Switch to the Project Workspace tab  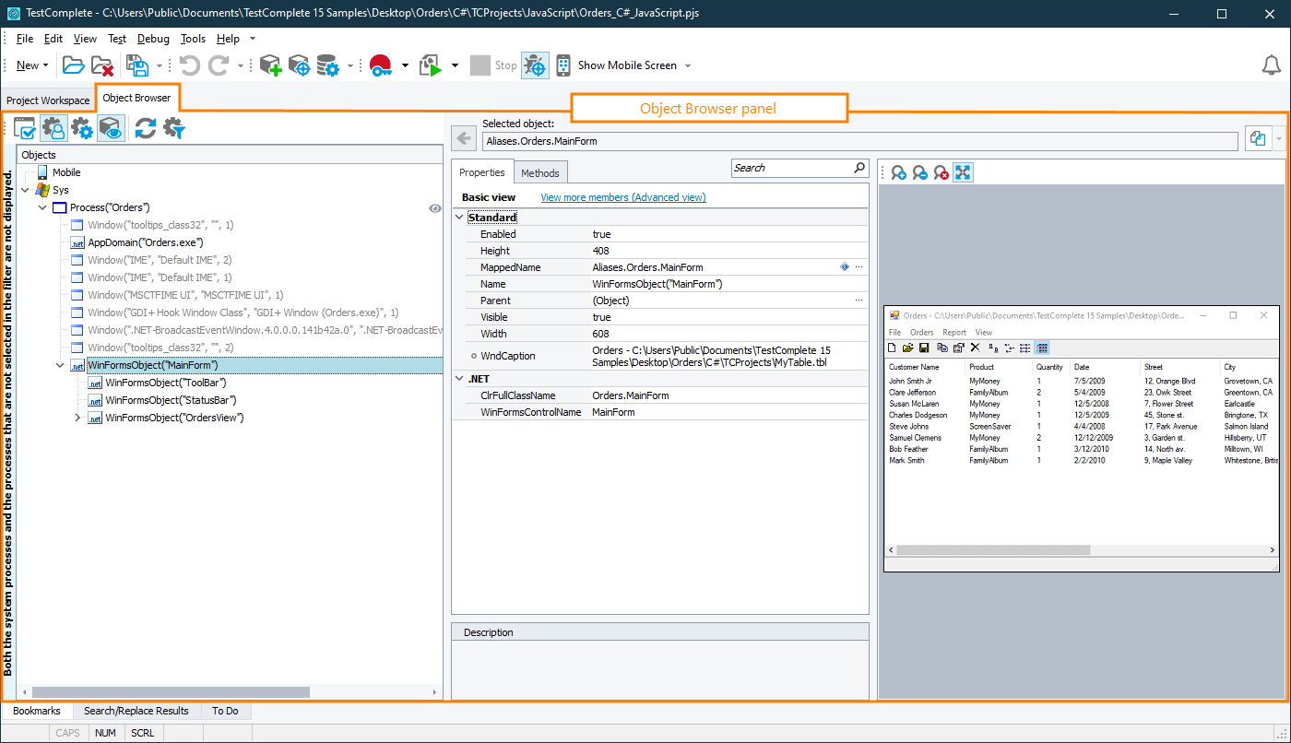click(x=48, y=100)
